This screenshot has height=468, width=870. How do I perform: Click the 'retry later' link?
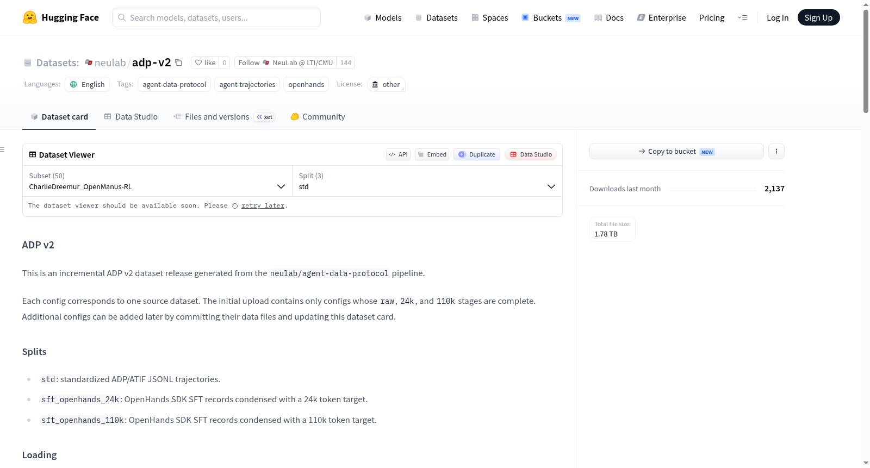click(263, 206)
